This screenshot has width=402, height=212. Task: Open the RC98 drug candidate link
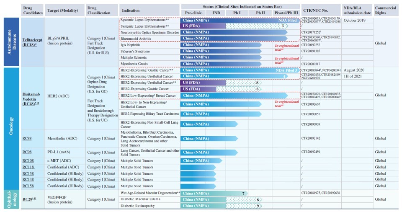(x=27, y=152)
